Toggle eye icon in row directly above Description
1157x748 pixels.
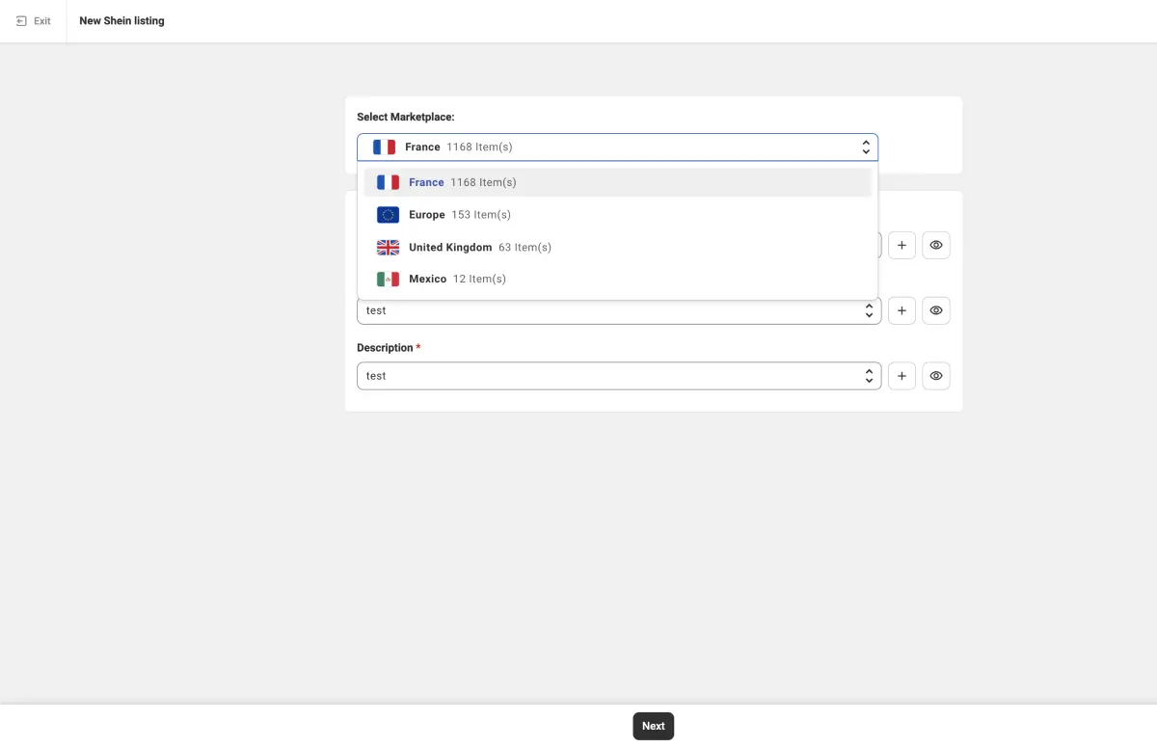(935, 310)
